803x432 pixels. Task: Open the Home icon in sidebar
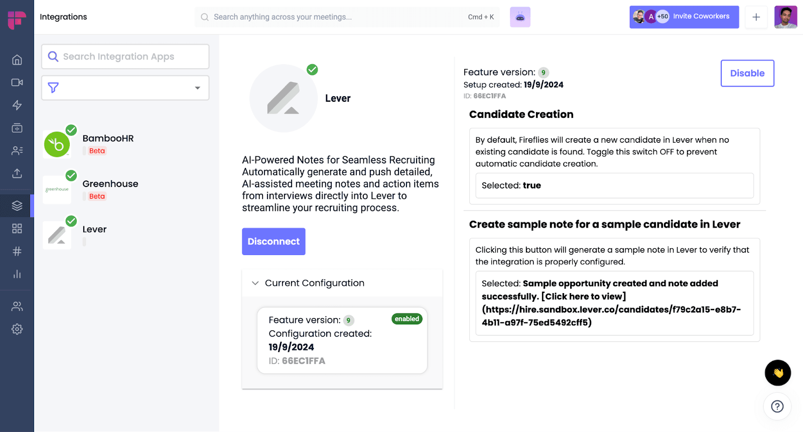(17, 60)
